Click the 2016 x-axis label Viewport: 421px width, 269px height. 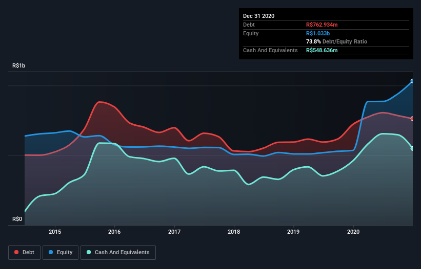114,232
